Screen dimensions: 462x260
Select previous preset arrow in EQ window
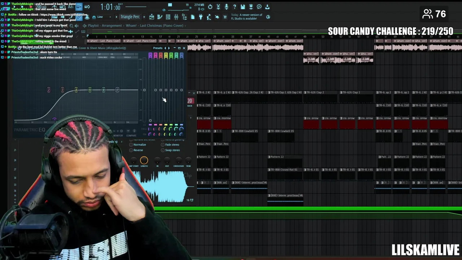[165, 48]
